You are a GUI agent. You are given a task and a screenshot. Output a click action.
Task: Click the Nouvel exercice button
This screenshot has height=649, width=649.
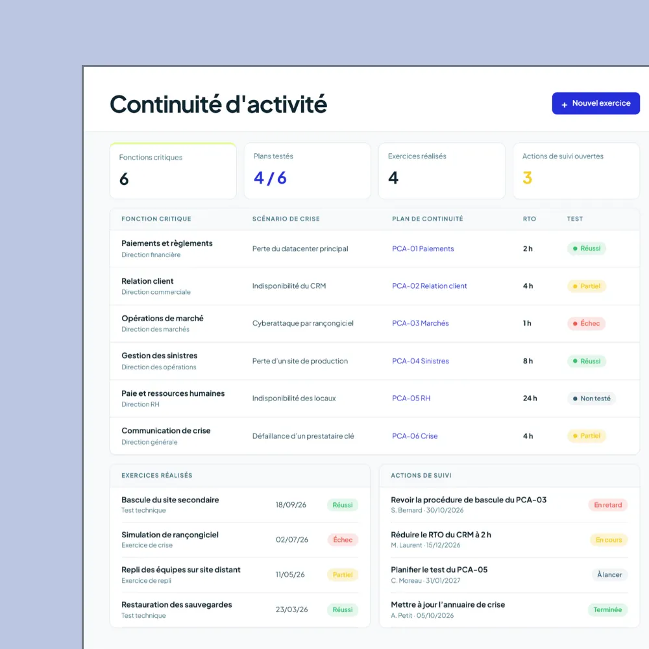[x=596, y=103]
